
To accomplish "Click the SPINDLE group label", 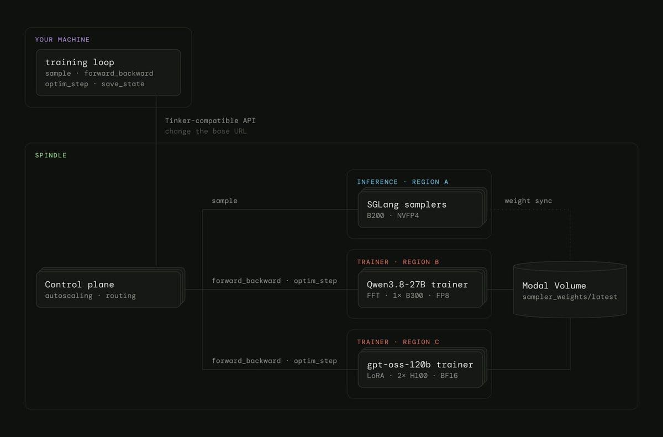I will 51,155.
